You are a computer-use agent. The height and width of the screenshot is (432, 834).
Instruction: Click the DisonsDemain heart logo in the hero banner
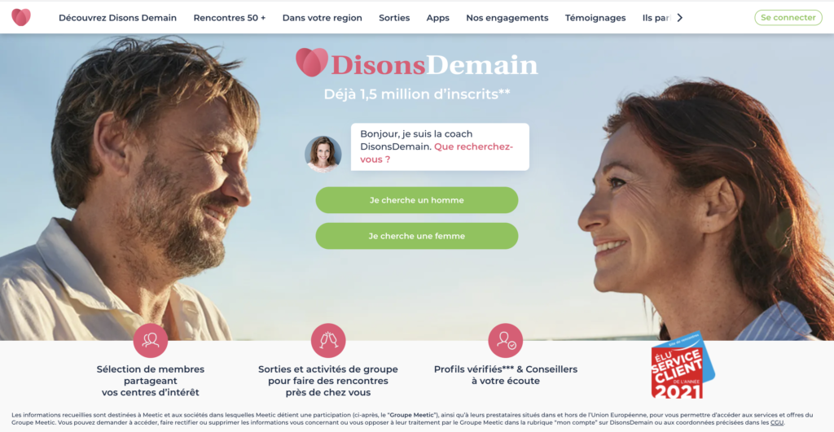312,63
